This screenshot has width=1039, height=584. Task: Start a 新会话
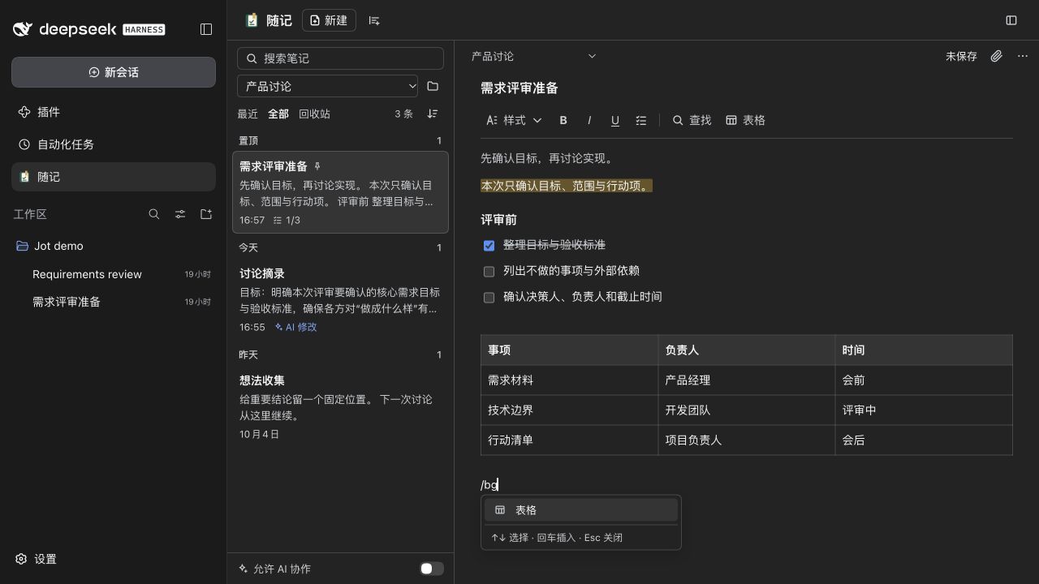pyautogui.click(x=114, y=72)
